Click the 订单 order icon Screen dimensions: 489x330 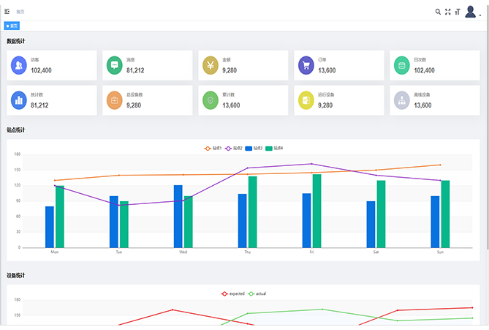click(306, 65)
